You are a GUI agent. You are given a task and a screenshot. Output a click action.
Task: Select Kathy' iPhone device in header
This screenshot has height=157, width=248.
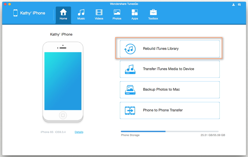tap(29, 13)
